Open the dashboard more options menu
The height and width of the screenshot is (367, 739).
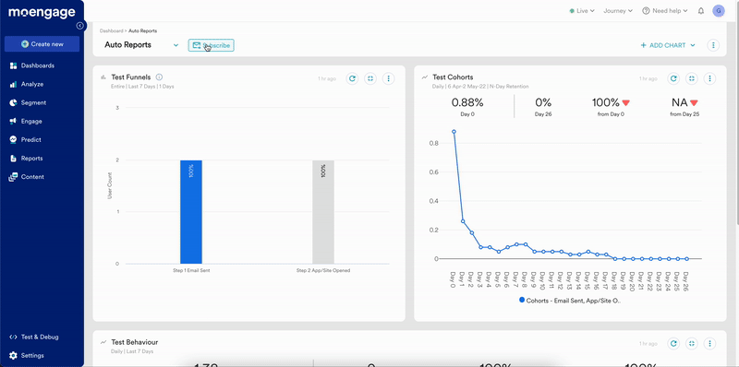(x=713, y=45)
